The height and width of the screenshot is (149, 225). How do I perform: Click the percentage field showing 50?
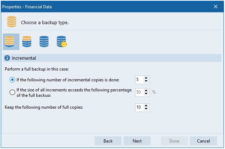(x=139, y=92)
